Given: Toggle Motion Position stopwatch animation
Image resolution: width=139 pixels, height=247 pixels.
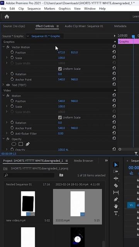Looking at the screenshot, I should 12,101.
